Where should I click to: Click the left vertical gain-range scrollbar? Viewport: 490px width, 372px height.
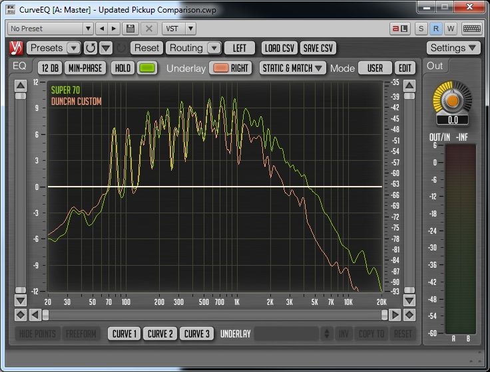[x=21, y=193]
